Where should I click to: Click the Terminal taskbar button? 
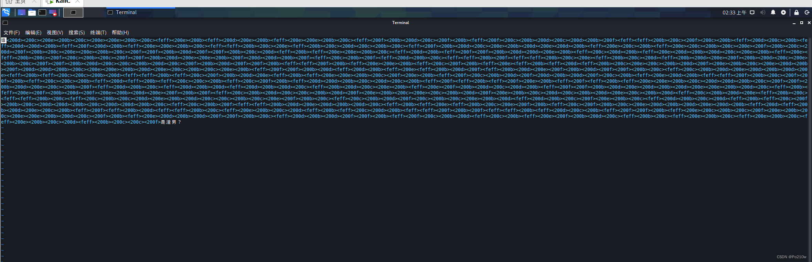tap(140, 12)
